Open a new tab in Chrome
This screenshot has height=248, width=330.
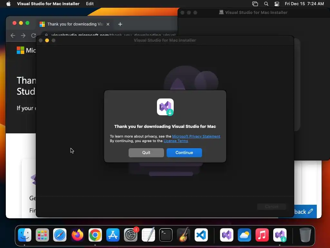pos(120,24)
